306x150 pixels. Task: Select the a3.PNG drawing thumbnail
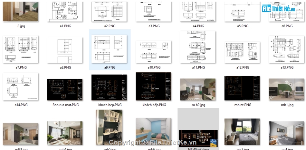pyautogui.click(x=153, y=12)
